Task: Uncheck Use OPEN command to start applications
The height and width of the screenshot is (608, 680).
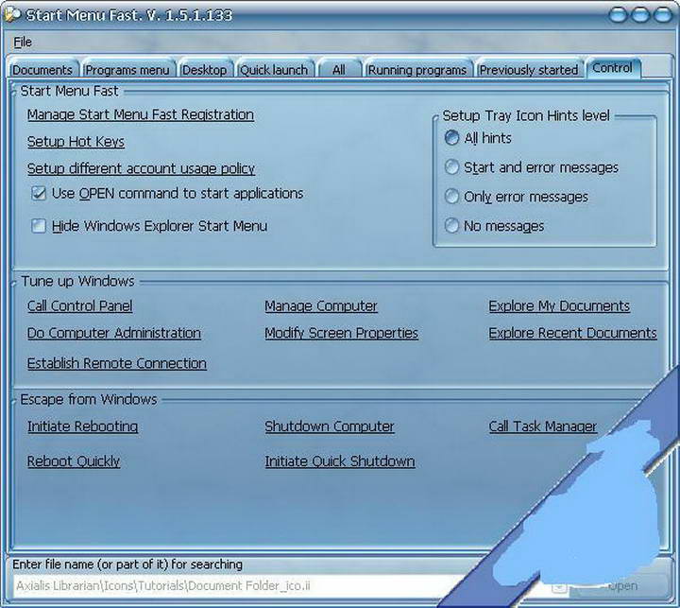Action: (x=167, y=193)
